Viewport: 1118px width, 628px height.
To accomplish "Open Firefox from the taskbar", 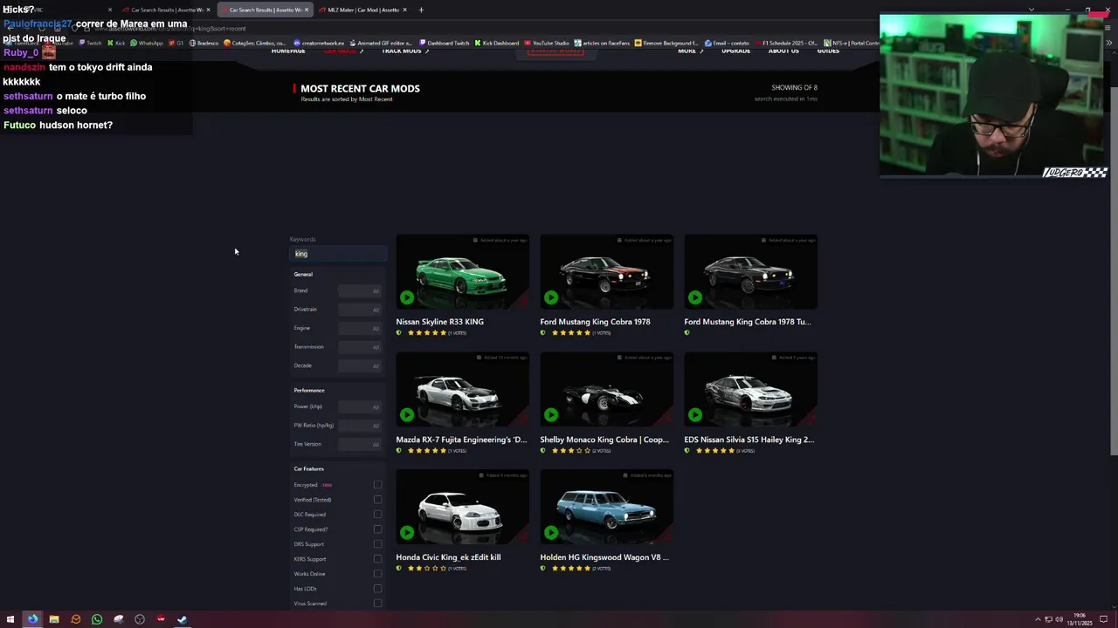I will click(32, 619).
